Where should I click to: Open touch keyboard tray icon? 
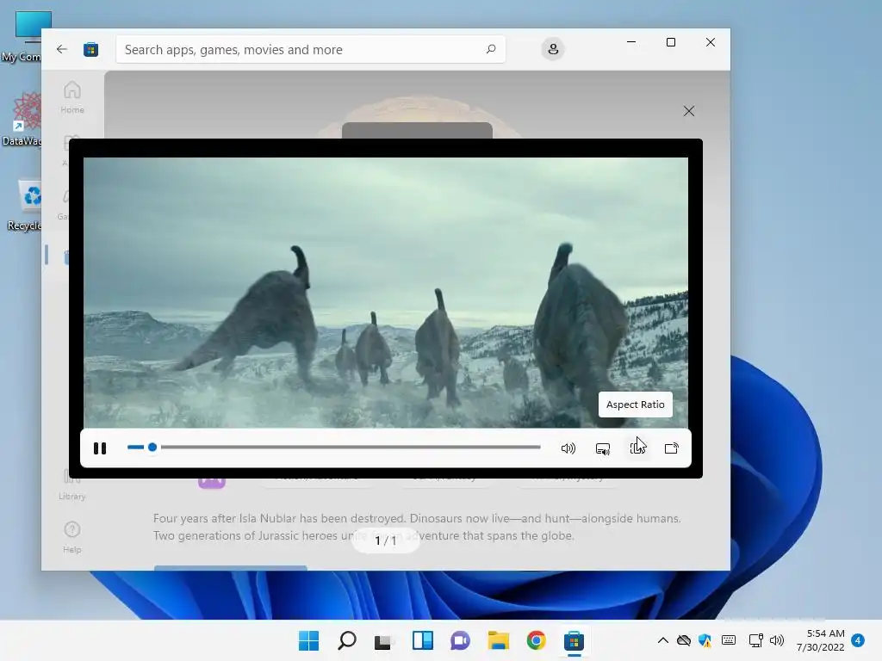tap(729, 640)
